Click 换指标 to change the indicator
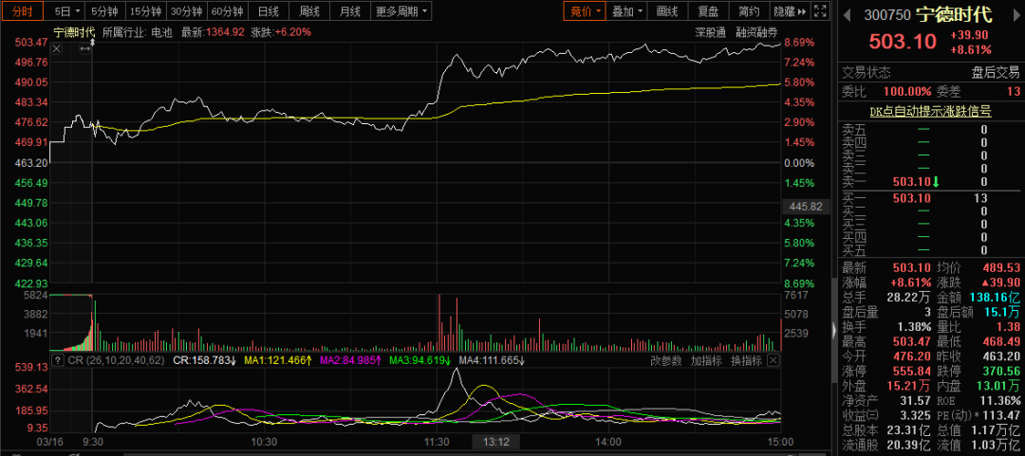 (747, 360)
